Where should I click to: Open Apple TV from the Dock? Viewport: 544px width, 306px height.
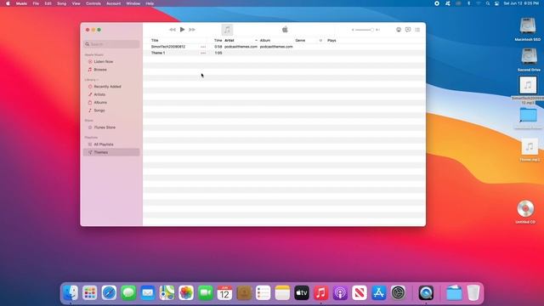(302, 292)
